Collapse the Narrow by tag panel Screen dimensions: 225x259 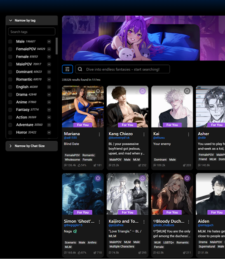(x=32, y=20)
